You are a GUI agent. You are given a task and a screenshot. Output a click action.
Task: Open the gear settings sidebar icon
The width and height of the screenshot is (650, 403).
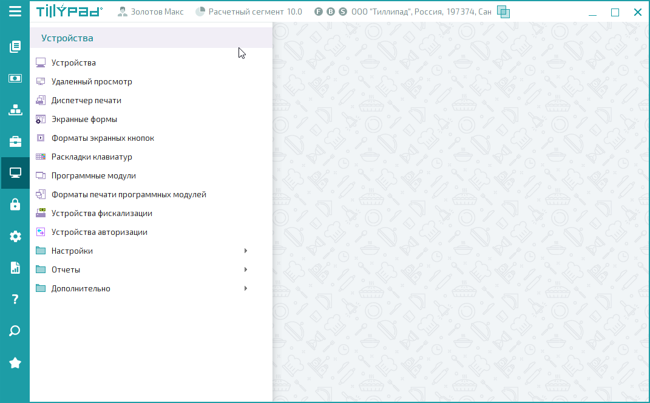click(x=15, y=236)
